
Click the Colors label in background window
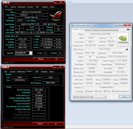pos(70,2)
